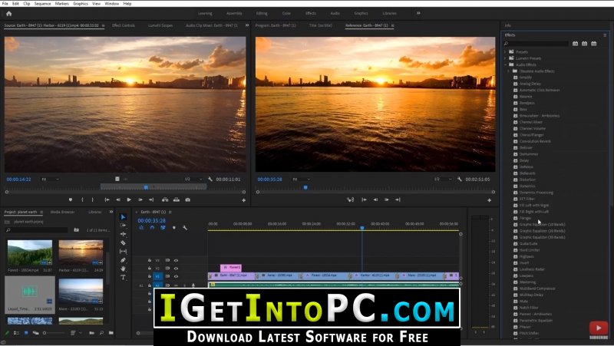Go to In point in Source monitor
This screenshot has width=614, height=346.
coord(107,199)
